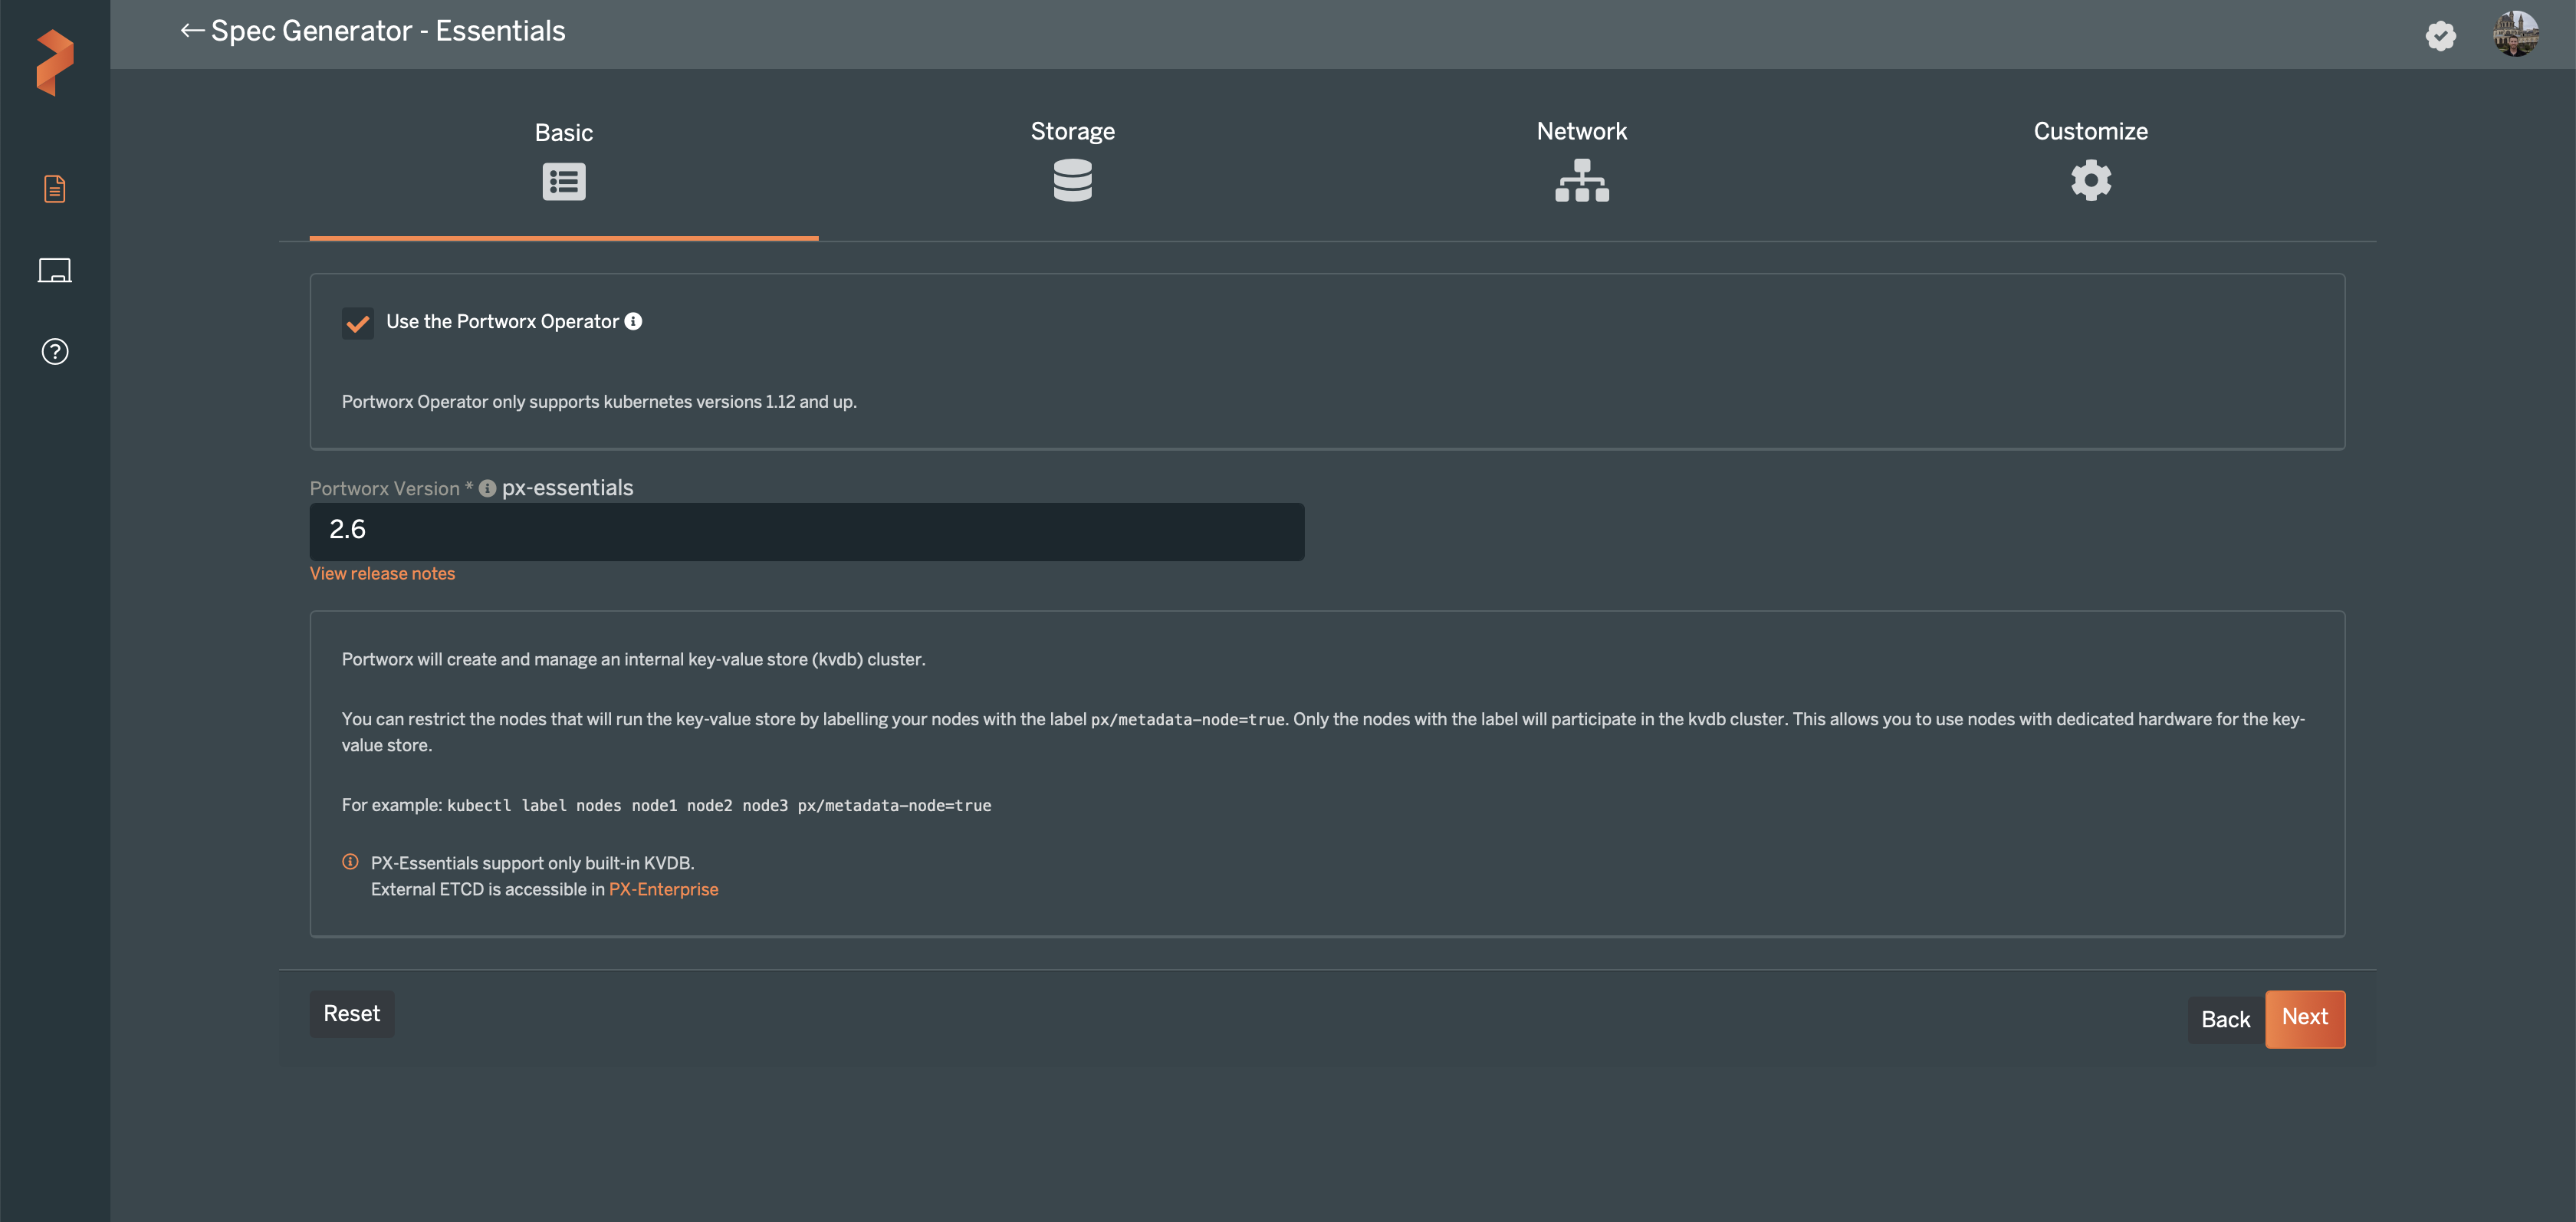Viewport: 2576px width, 1222px height.
Task: Open the help question mark icon
Action: 55,352
